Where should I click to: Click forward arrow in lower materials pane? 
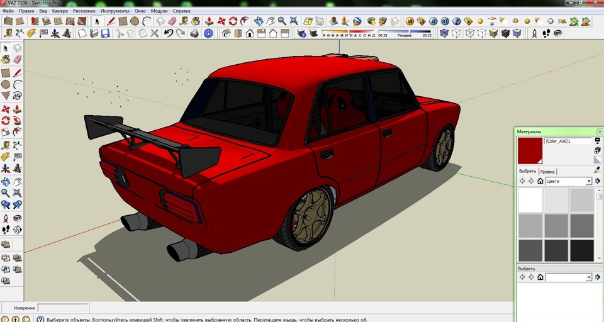(x=531, y=277)
